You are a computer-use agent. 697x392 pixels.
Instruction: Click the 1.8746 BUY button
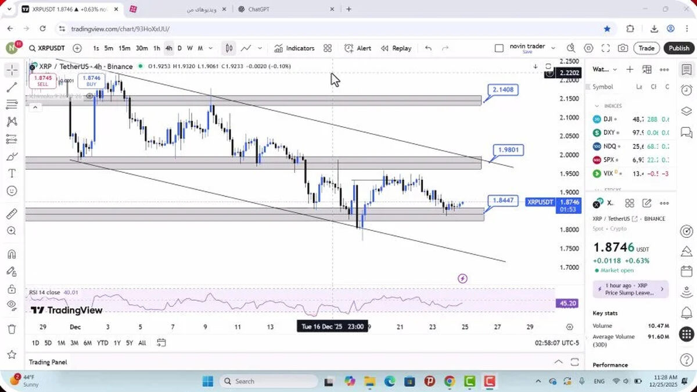click(91, 80)
